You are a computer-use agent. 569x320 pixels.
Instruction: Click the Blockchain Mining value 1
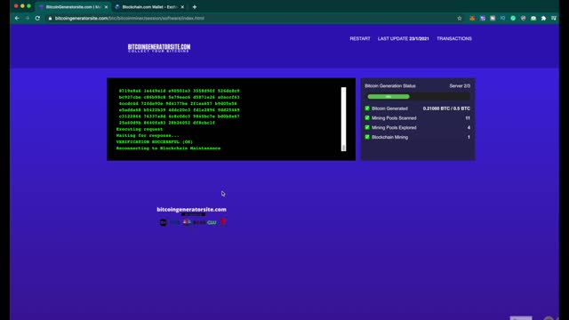(x=469, y=137)
